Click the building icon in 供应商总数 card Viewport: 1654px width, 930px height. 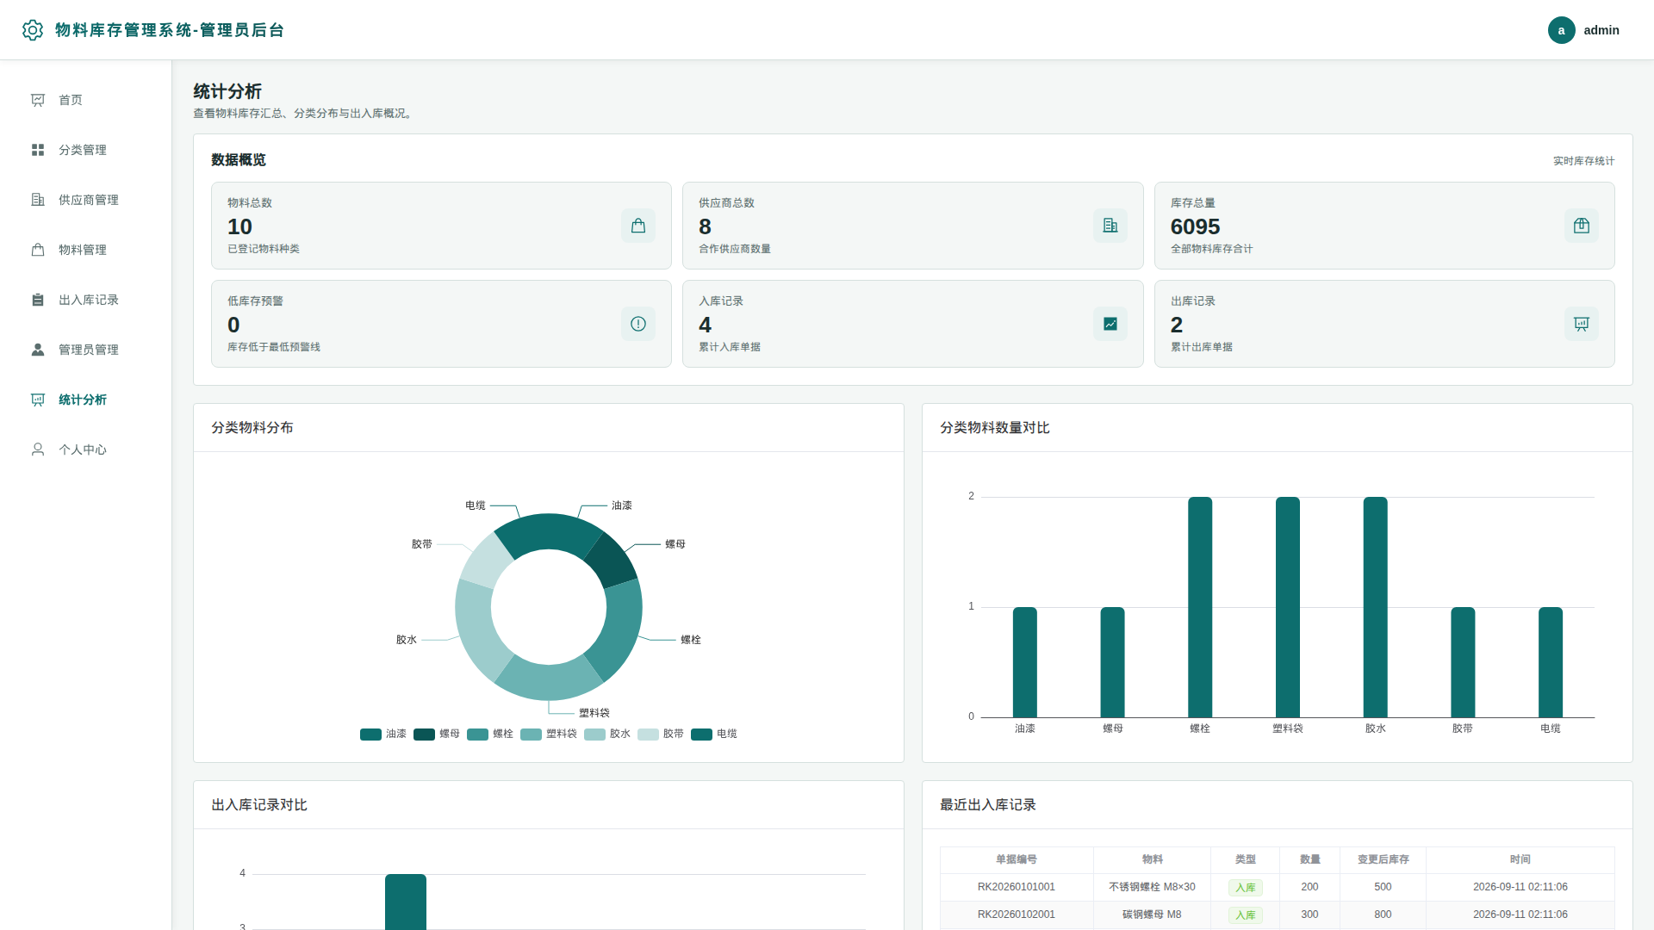pyautogui.click(x=1110, y=226)
